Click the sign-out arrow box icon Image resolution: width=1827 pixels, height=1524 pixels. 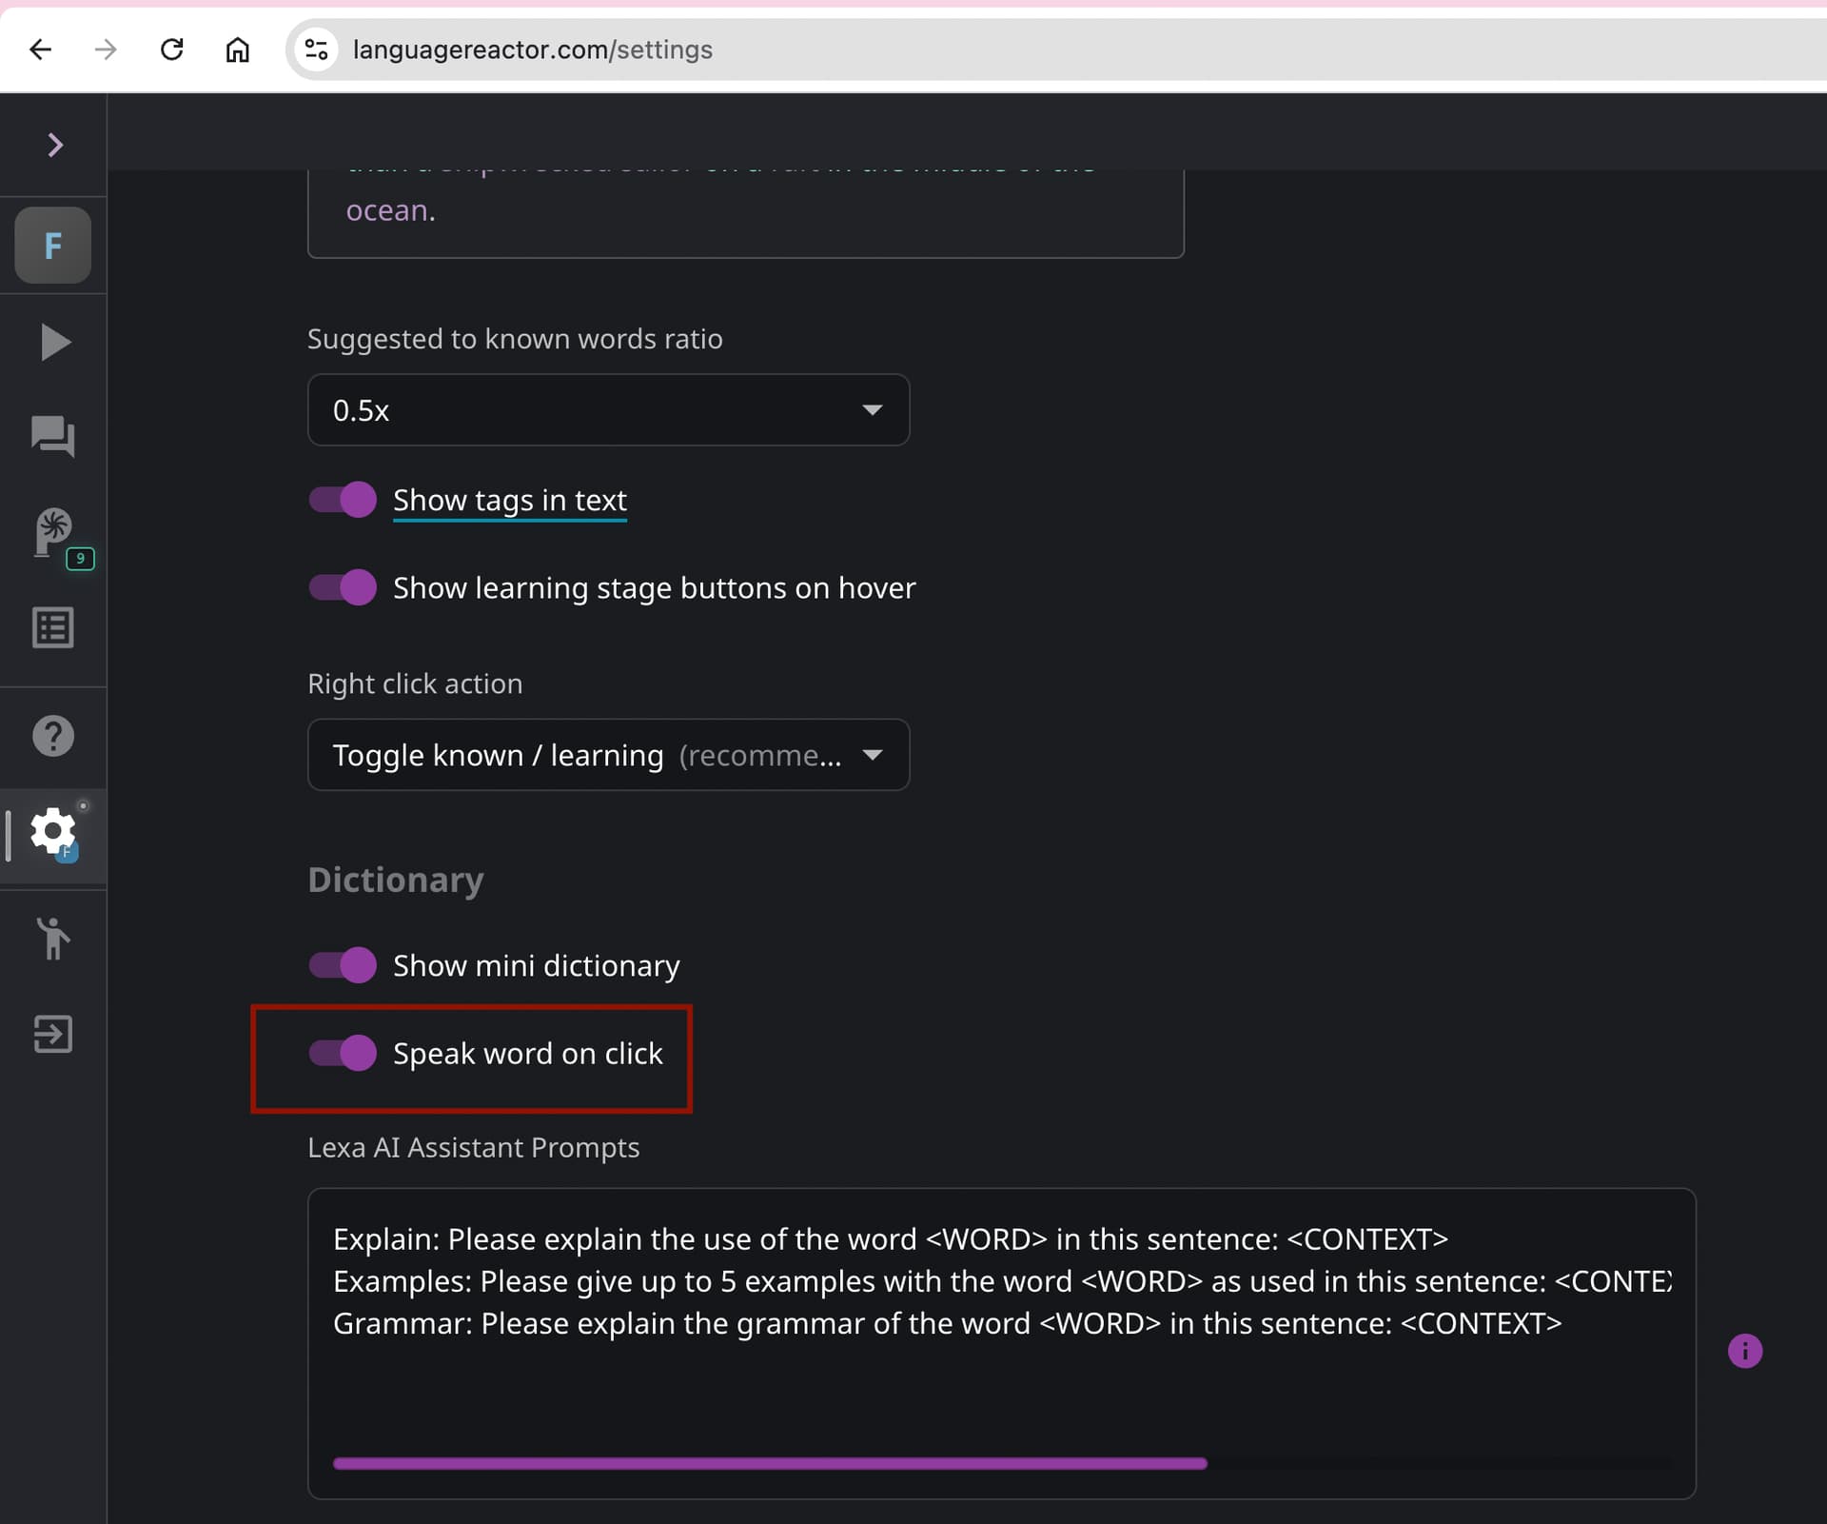tap(53, 1034)
